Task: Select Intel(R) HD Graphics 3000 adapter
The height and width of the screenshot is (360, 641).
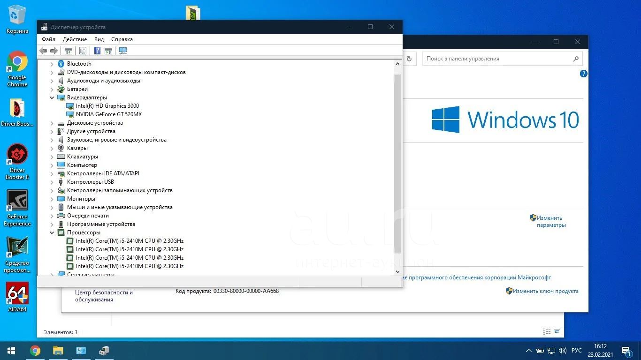Action: point(107,106)
